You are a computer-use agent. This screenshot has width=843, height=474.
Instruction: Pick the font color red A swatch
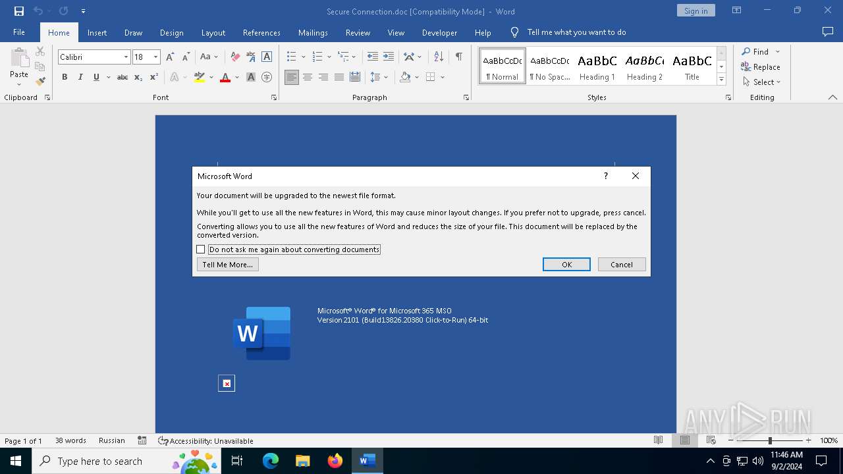coord(225,77)
